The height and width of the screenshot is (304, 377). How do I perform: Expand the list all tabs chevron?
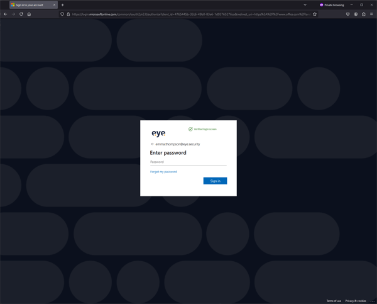coord(305,5)
